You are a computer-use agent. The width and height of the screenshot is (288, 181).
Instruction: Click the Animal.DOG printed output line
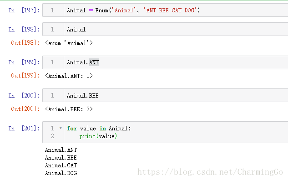click(61, 173)
